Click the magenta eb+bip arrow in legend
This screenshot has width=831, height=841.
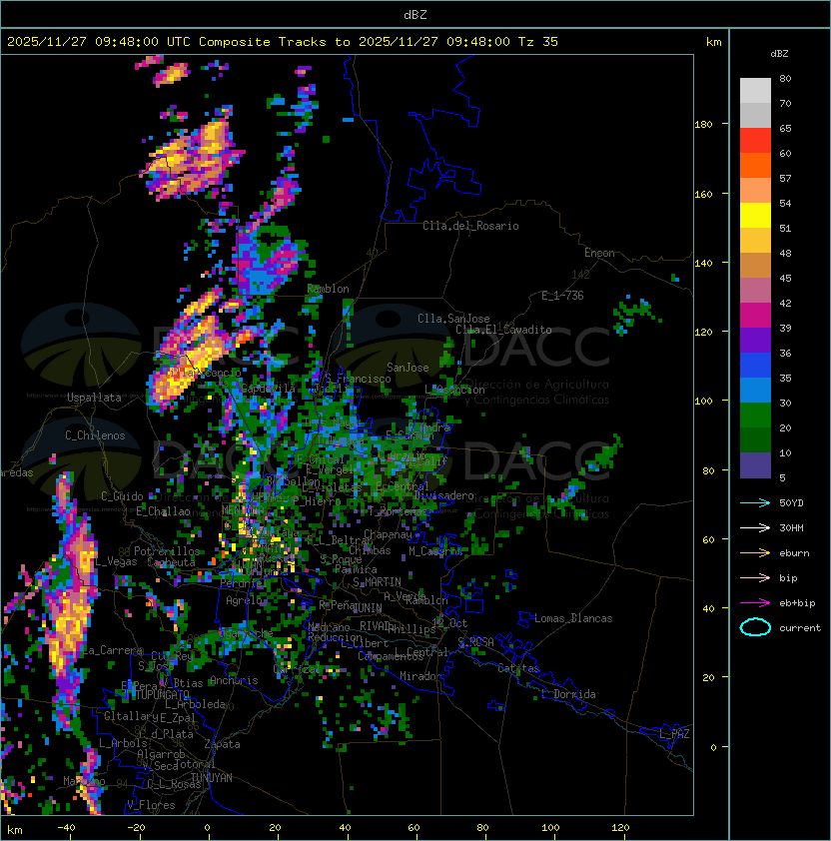(x=755, y=603)
